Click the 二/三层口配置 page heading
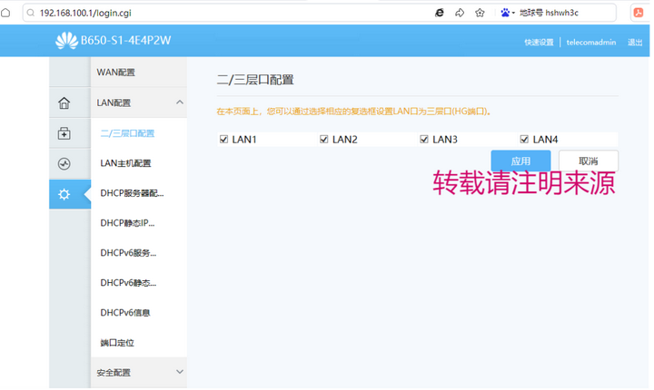Screen dimensions: 654x390 [255, 80]
